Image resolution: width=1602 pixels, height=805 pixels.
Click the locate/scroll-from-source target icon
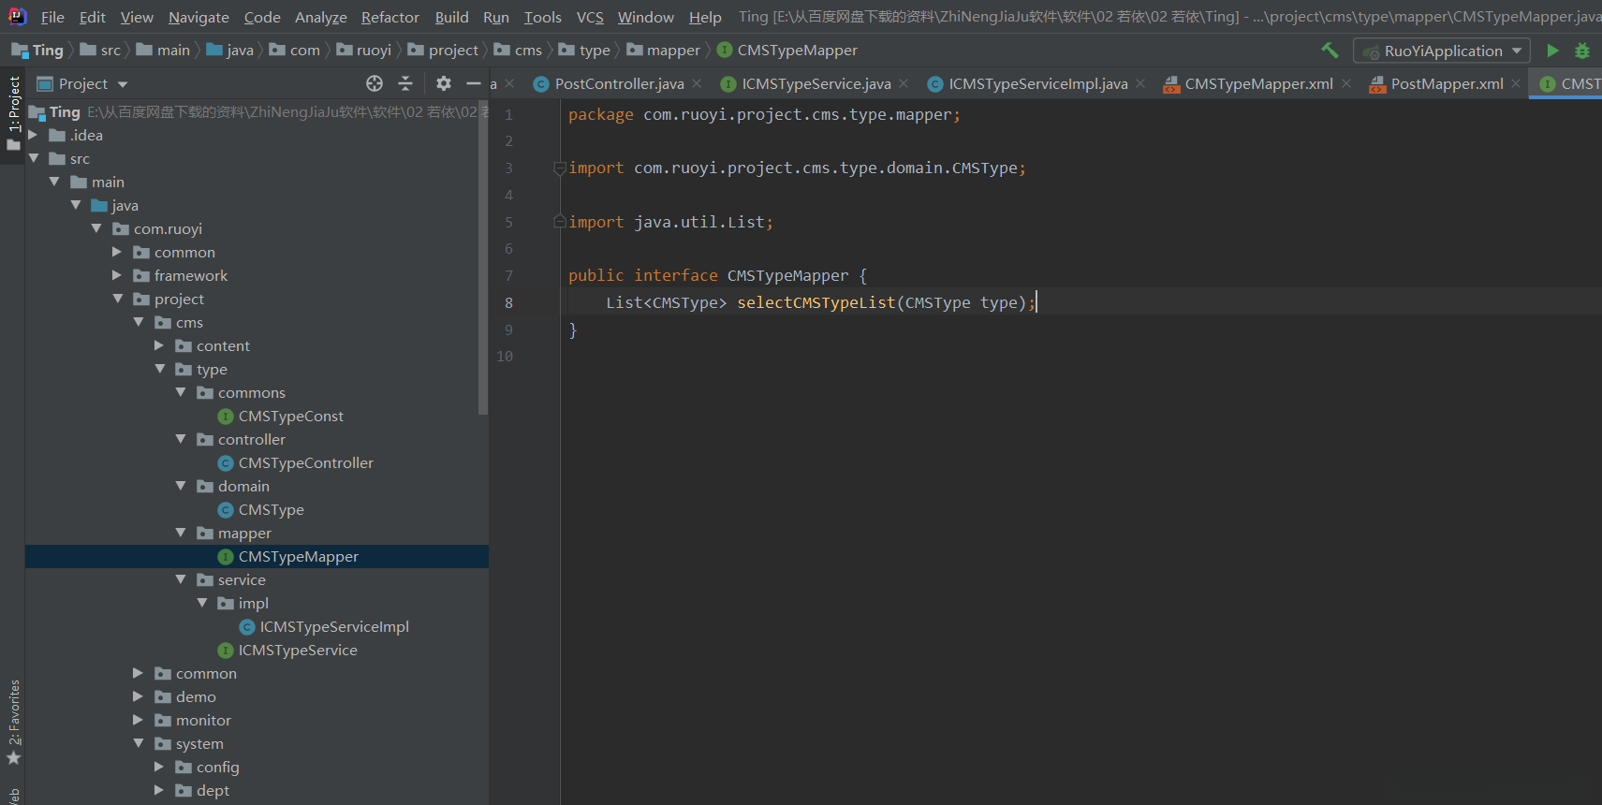click(375, 83)
